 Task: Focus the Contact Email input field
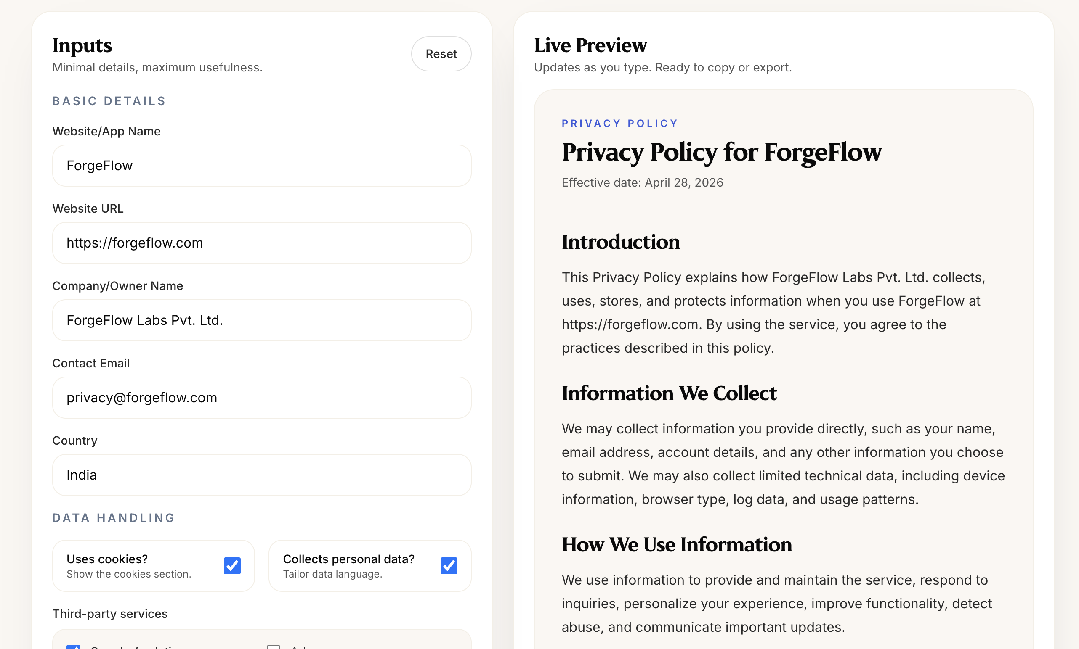261,397
